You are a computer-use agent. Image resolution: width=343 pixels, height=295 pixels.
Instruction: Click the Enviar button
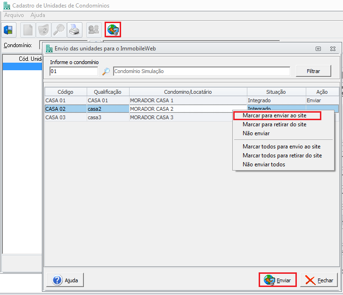click(278, 280)
